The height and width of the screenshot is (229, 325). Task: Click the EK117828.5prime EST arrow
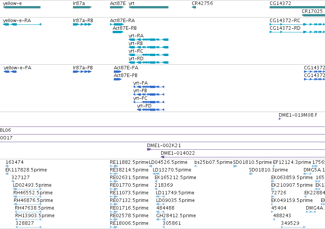click(7, 174)
